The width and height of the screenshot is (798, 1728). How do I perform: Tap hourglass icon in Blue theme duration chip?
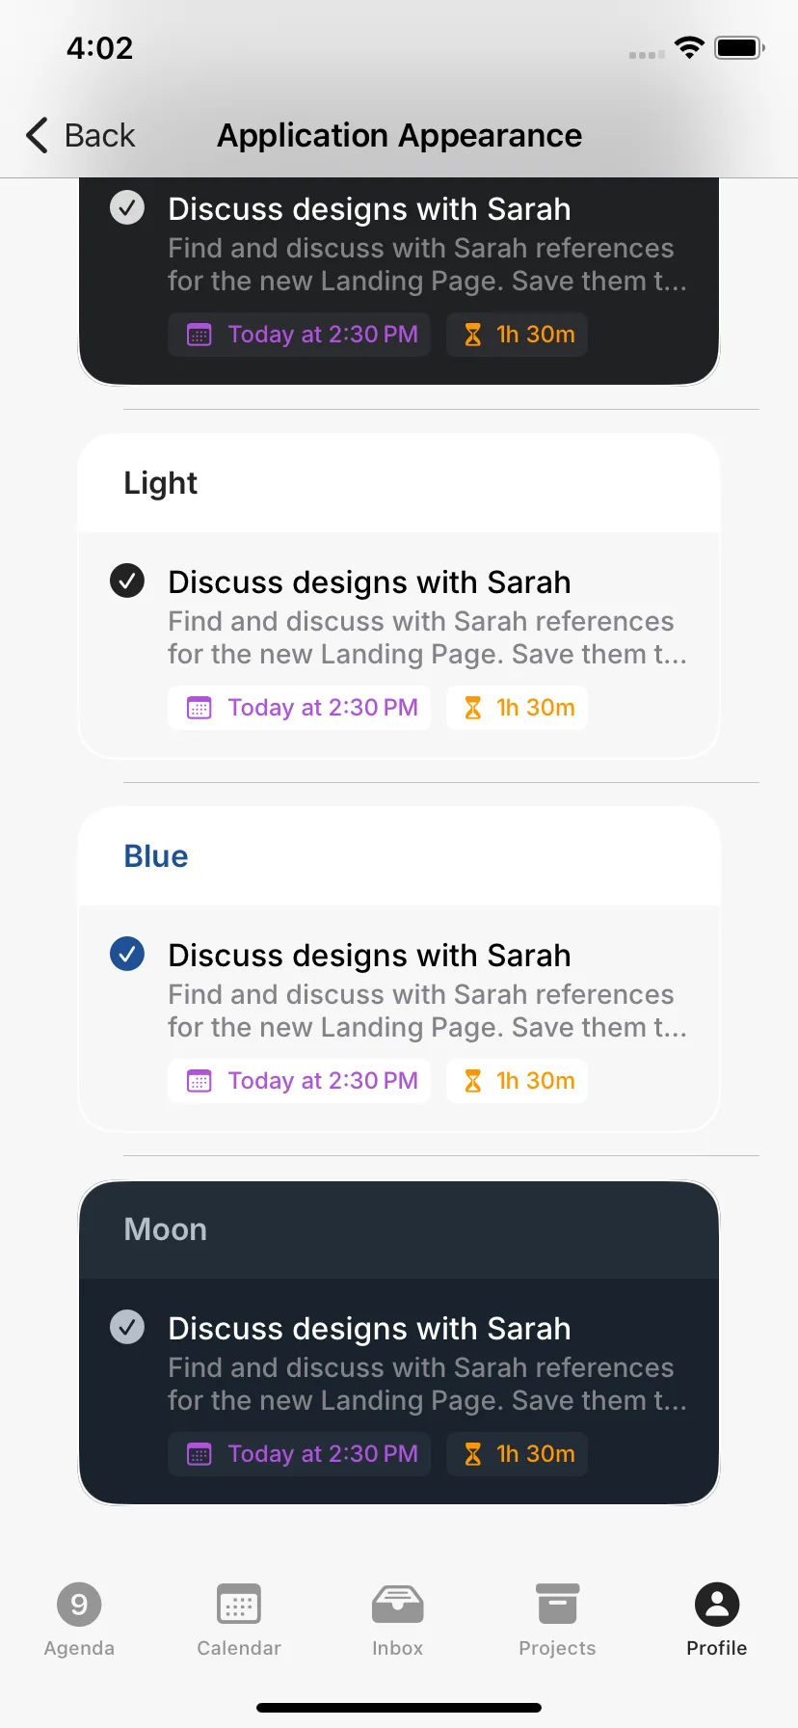[472, 1082]
